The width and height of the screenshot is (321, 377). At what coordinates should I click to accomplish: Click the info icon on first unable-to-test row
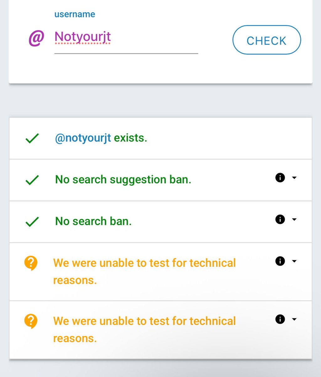(280, 261)
